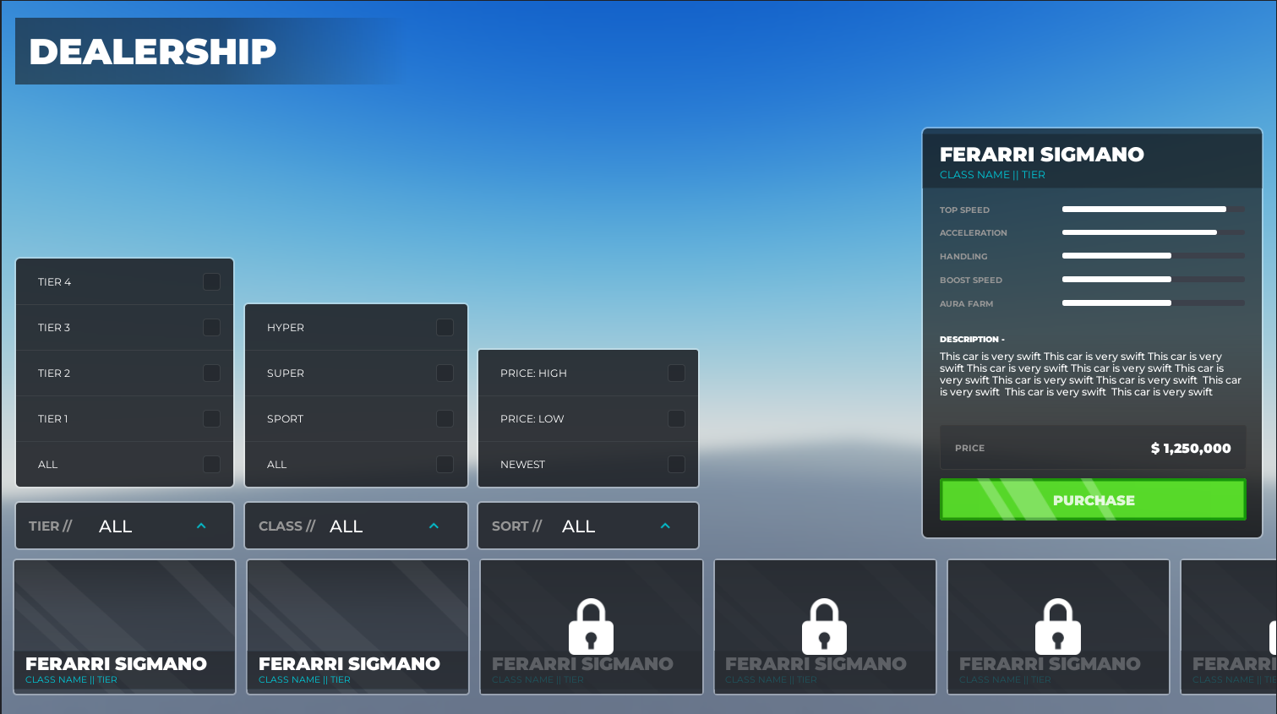Click the SPORT class option label
Viewport: 1277px width, 714px height.
pyautogui.click(x=285, y=419)
